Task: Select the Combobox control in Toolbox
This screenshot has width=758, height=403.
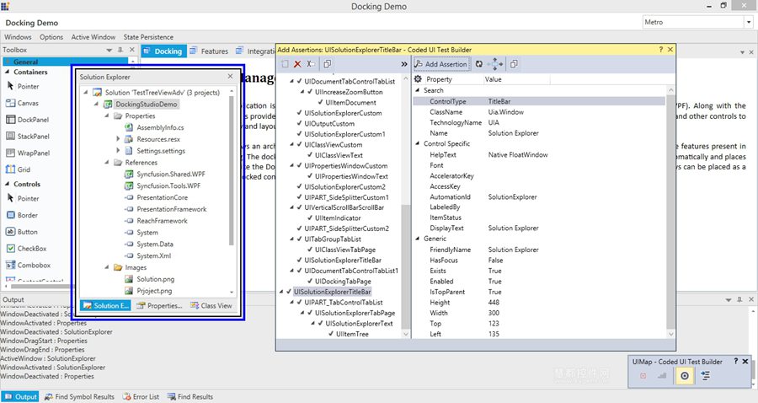Action: 28,265
